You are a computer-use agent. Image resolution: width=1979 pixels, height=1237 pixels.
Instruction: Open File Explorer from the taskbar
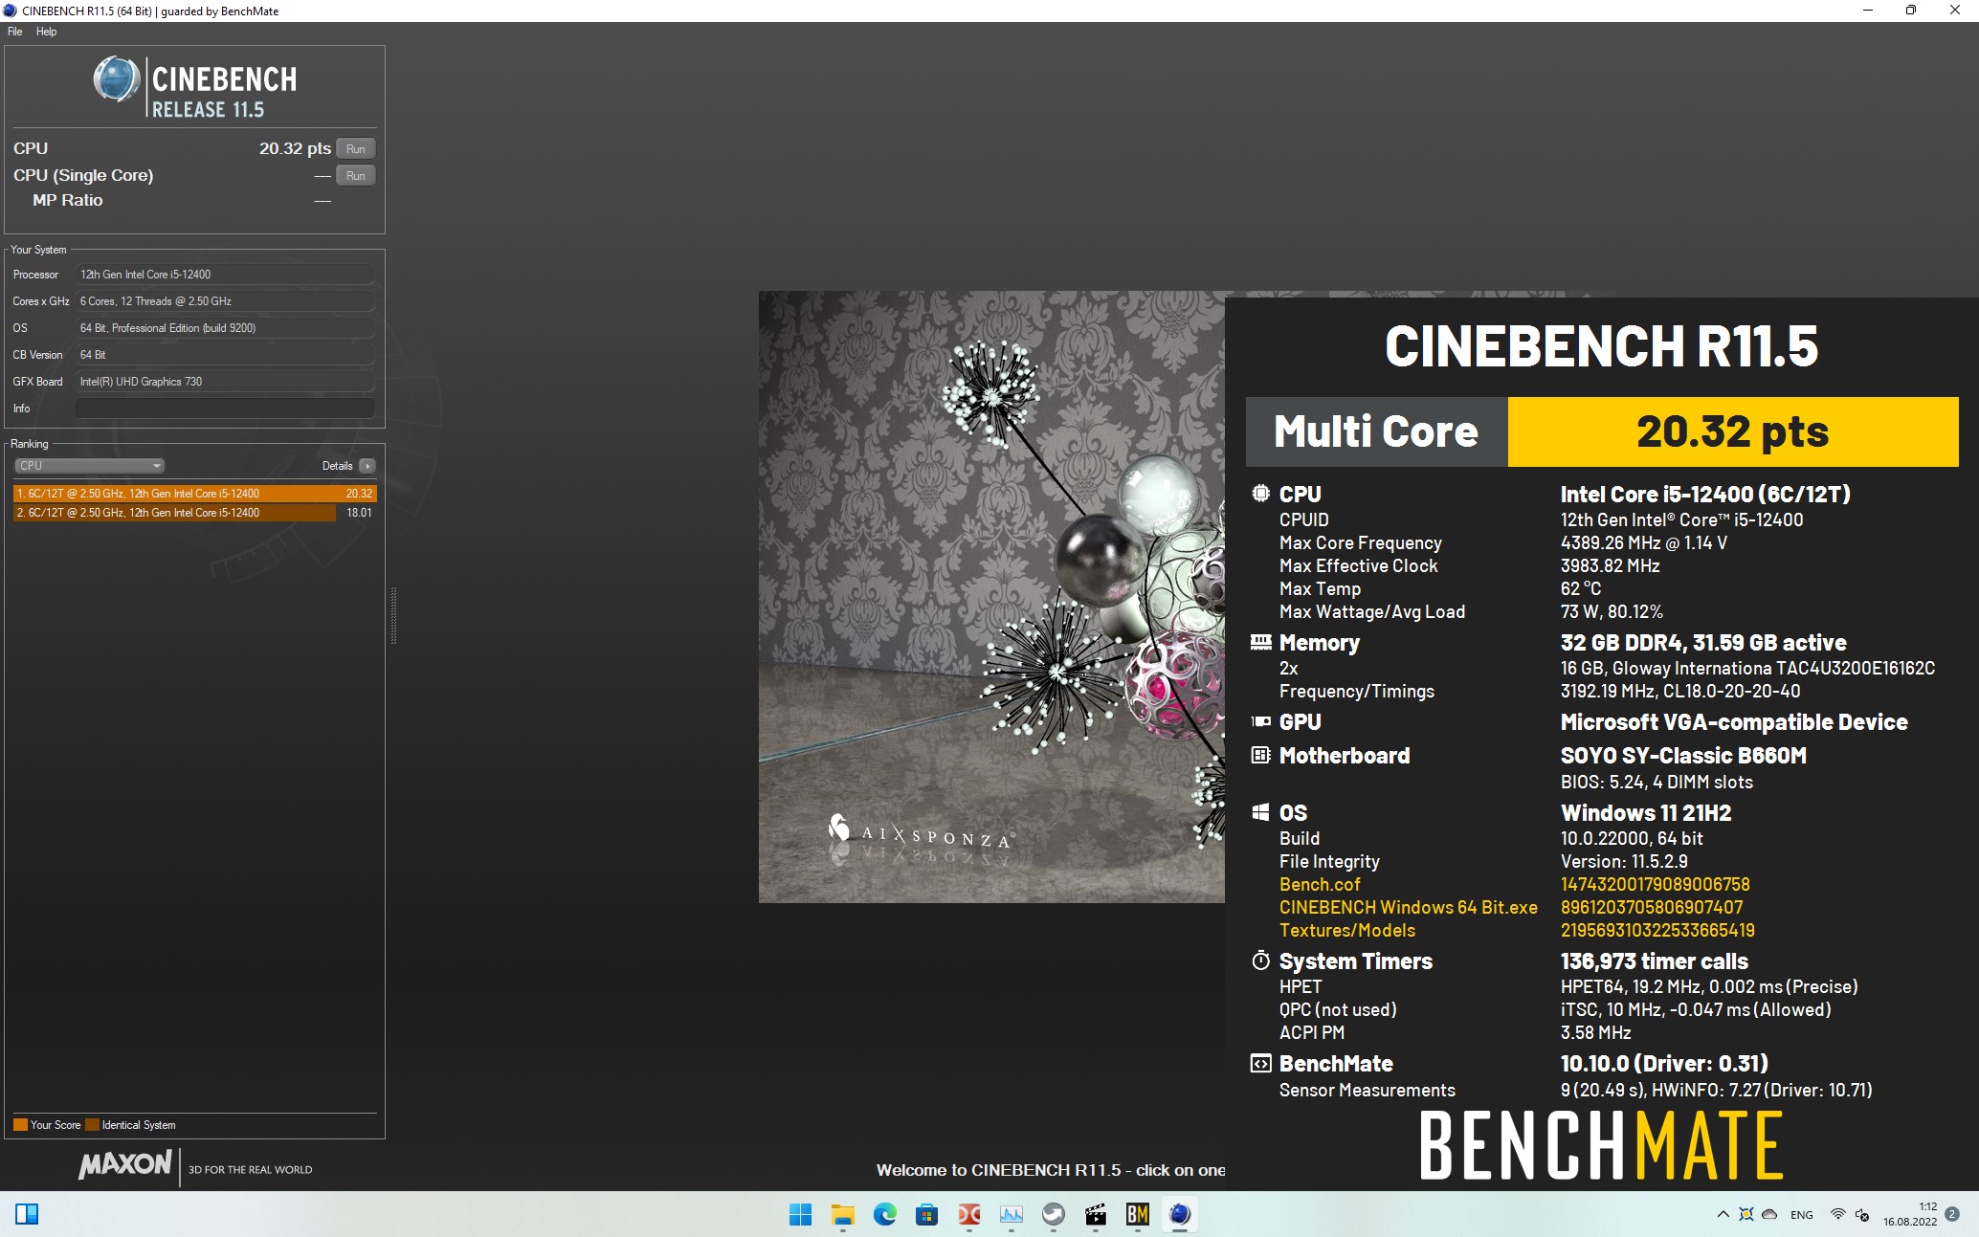pyautogui.click(x=842, y=1214)
